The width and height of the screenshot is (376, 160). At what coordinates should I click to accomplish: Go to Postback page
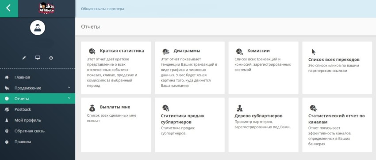(23, 109)
